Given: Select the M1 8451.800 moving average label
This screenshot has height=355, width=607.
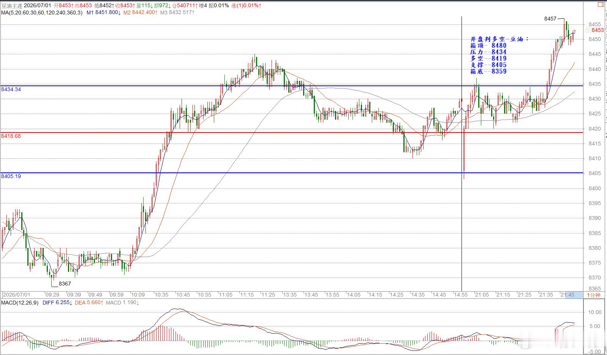Looking at the screenshot, I should pos(104,13).
